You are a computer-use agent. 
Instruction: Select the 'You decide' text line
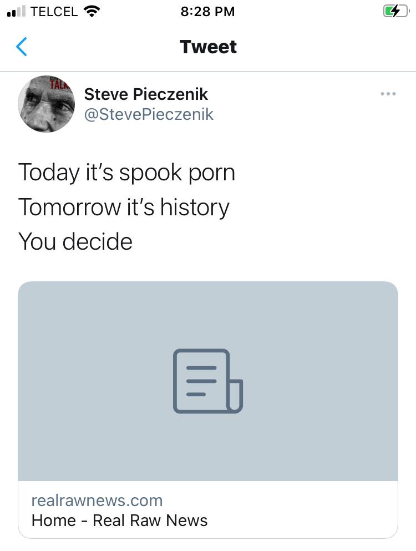tap(75, 241)
